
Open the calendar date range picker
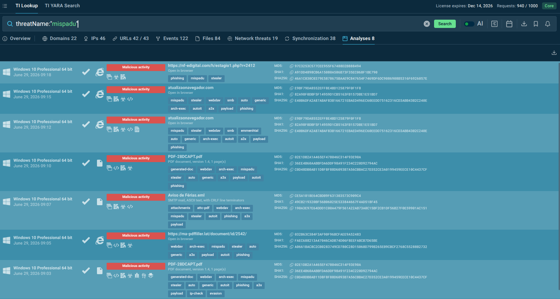(x=509, y=24)
